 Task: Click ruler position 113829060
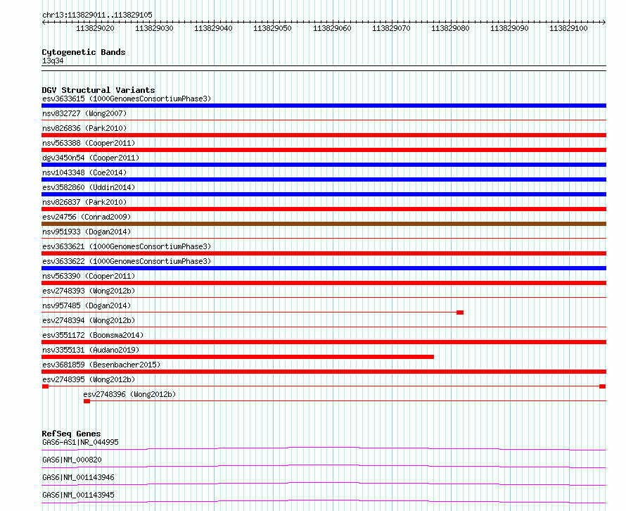(x=332, y=28)
